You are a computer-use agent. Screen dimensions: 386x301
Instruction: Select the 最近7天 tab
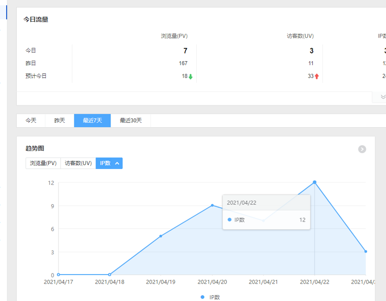92,120
